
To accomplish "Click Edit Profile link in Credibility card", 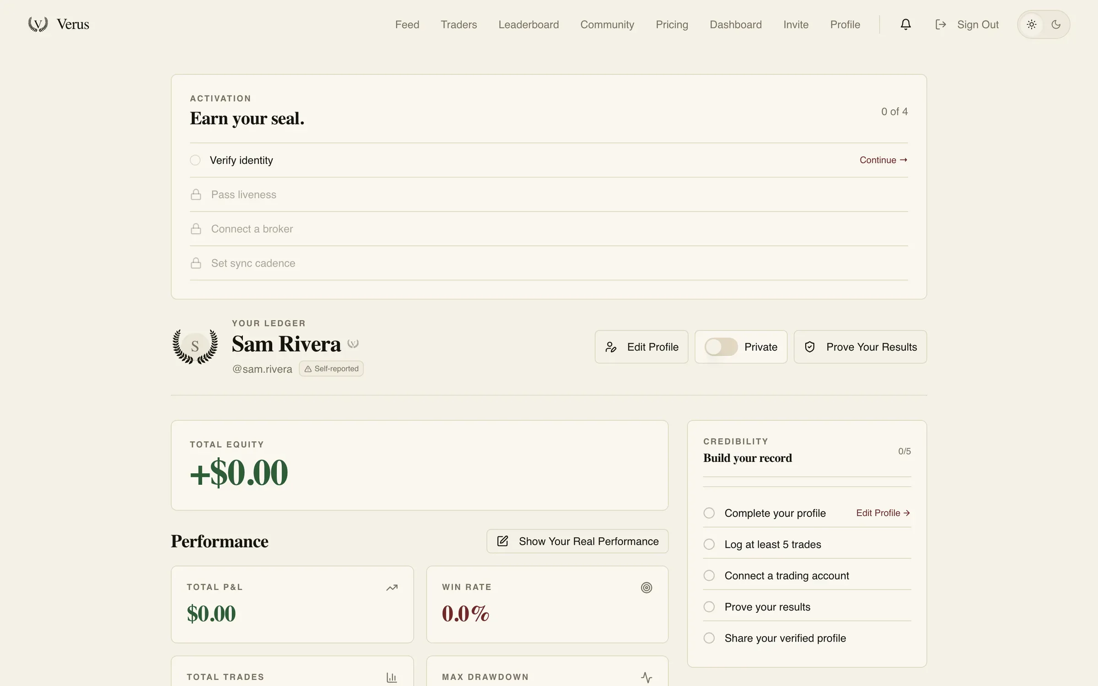I will pyautogui.click(x=883, y=513).
